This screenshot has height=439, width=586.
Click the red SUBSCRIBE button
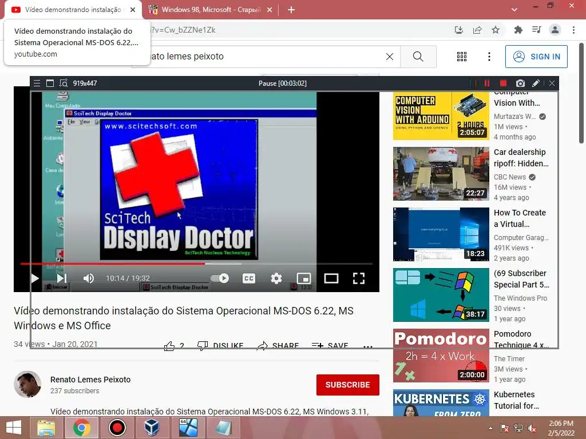point(347,385)
